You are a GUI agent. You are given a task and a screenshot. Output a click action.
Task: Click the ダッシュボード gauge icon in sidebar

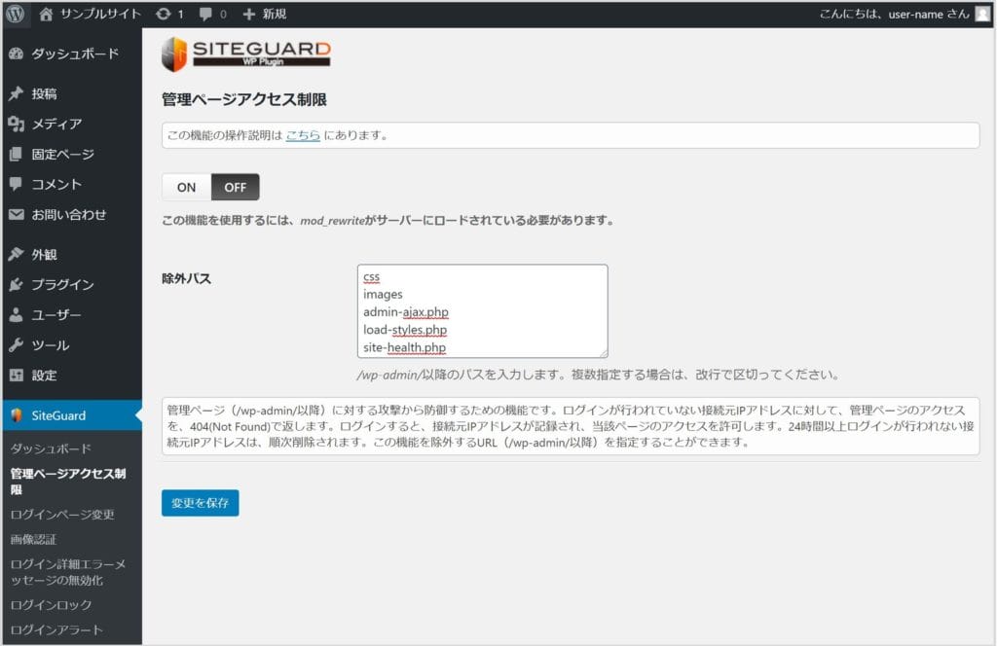tap(17, 54)
